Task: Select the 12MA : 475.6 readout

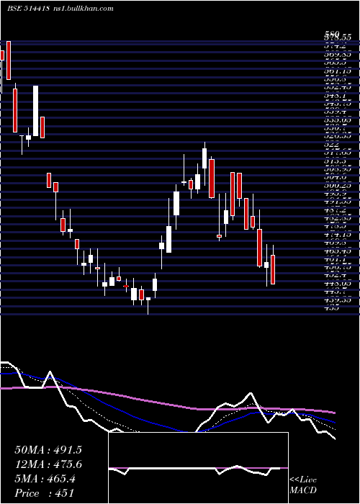Action: [x=48, y=464]
